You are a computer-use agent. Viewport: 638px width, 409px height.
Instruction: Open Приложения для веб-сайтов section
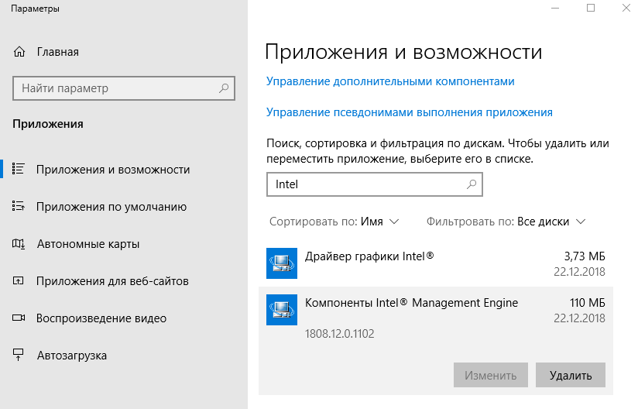tap(112, 281)
